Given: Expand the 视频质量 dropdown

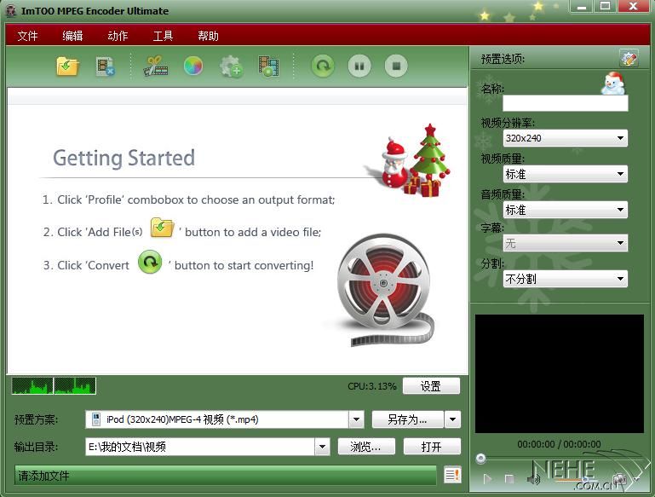Looking at the screenshot, I should (x=565, y=174).
